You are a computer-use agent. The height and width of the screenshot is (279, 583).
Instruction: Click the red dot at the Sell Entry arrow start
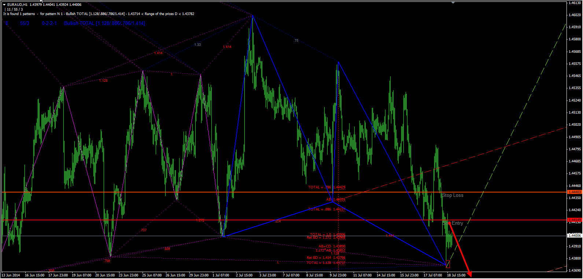449,223
